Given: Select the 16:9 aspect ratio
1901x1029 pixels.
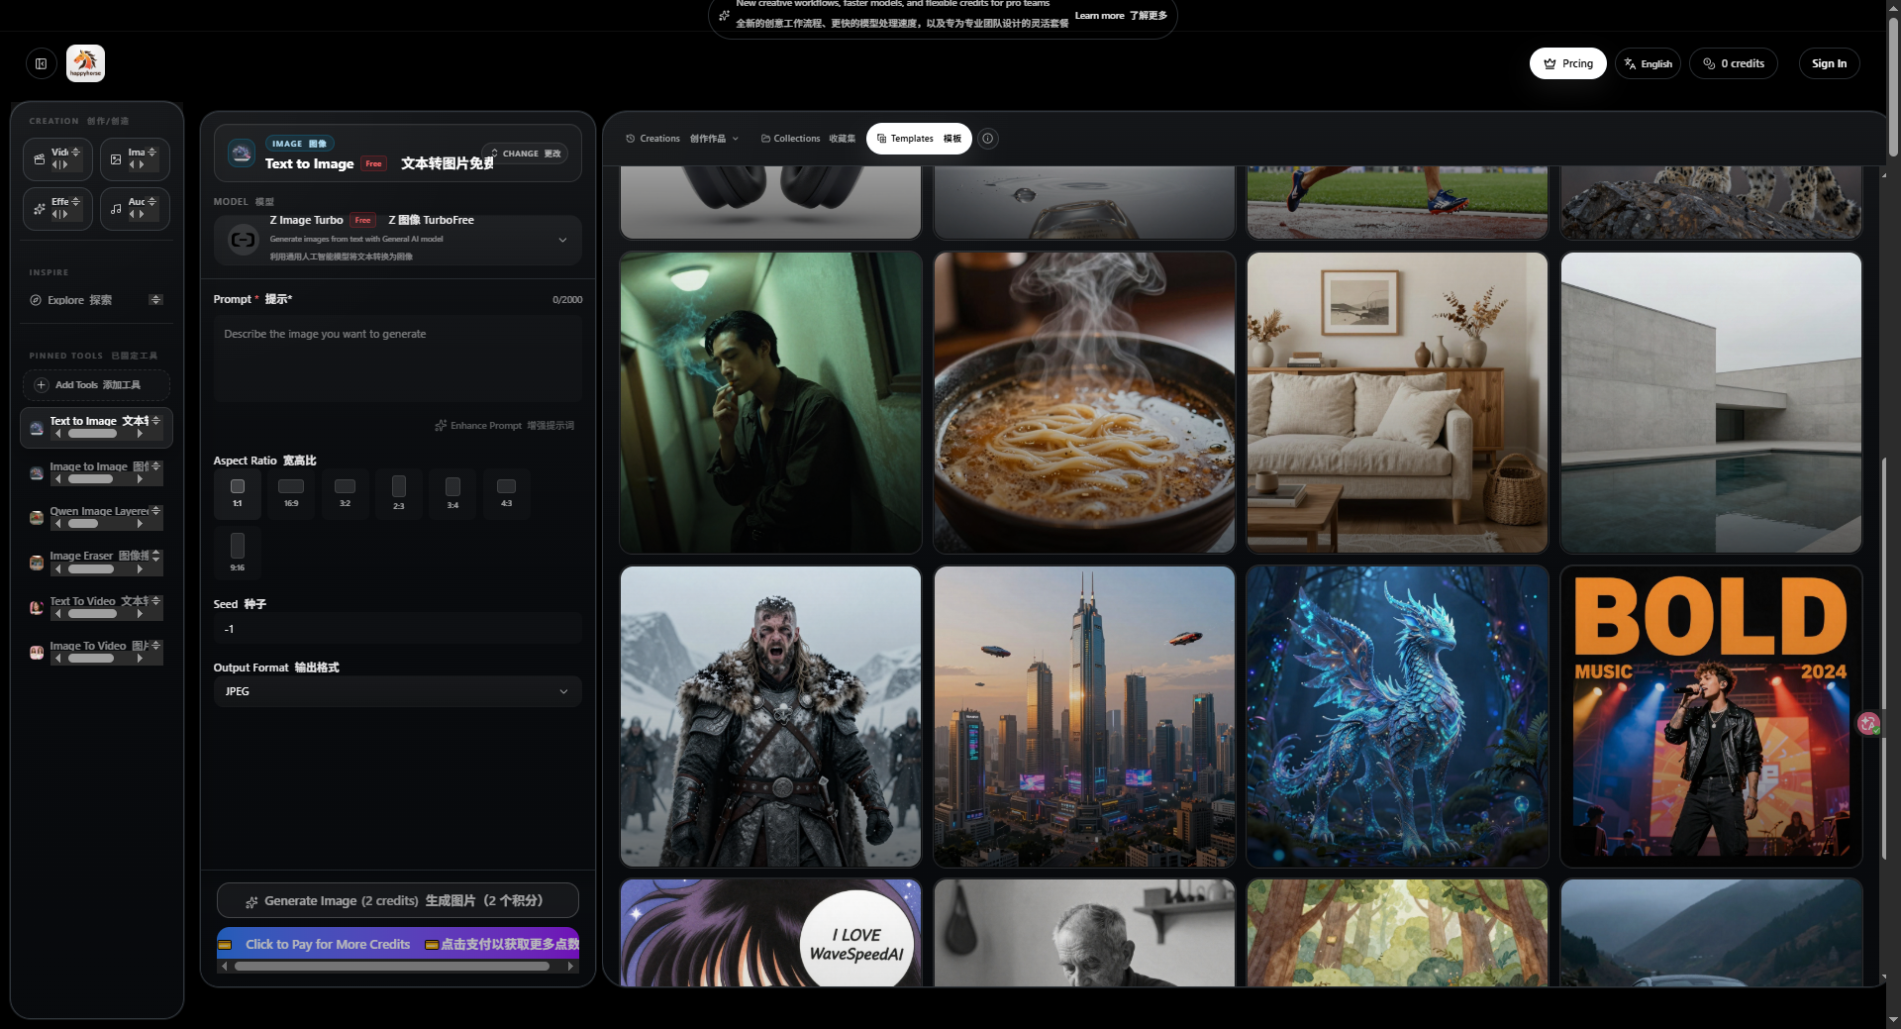Looking at the screenshot, I should click(x=291, y=493).
